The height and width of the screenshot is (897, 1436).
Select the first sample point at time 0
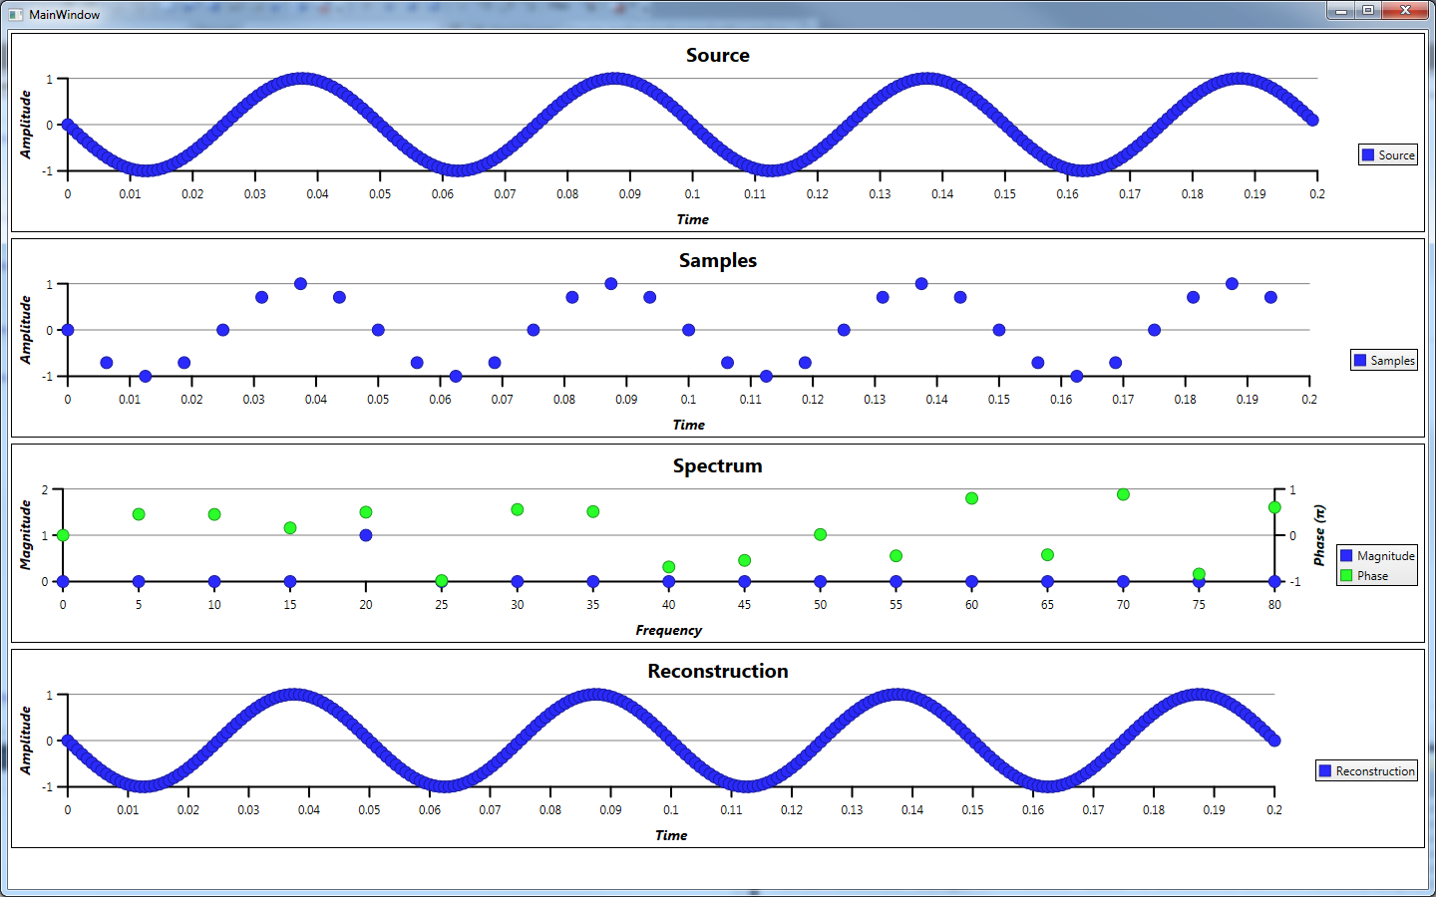pyautogui.click(x=68, y=330)
